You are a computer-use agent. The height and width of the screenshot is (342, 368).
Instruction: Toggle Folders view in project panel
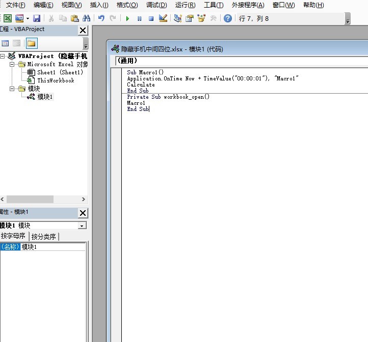click(x=32, y=43)
